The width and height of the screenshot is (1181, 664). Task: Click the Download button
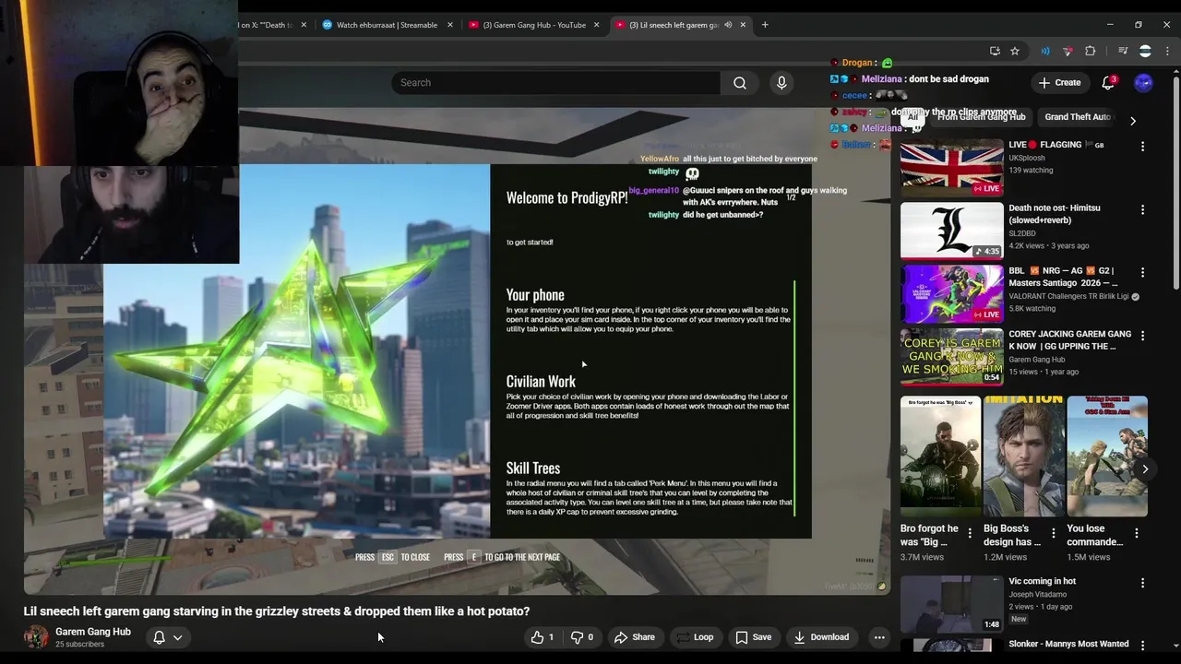[821, 637]
